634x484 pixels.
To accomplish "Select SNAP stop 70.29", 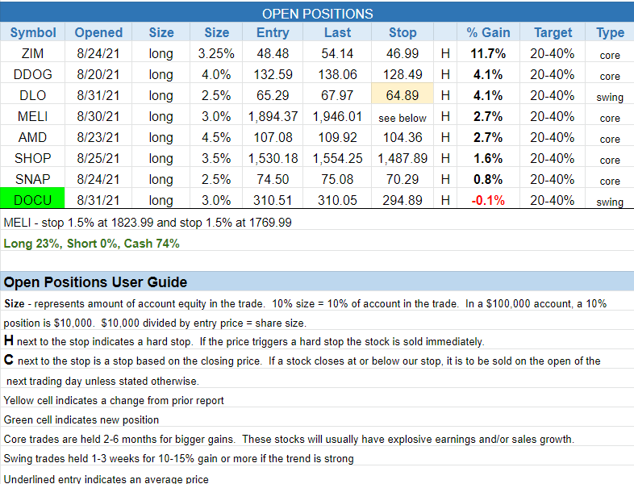I will (403, 180).
